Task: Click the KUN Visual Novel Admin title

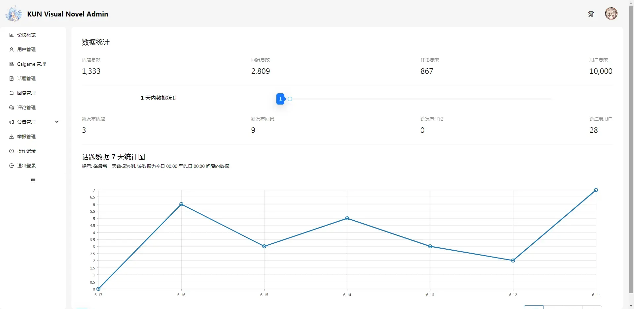Action: (68, 14)
